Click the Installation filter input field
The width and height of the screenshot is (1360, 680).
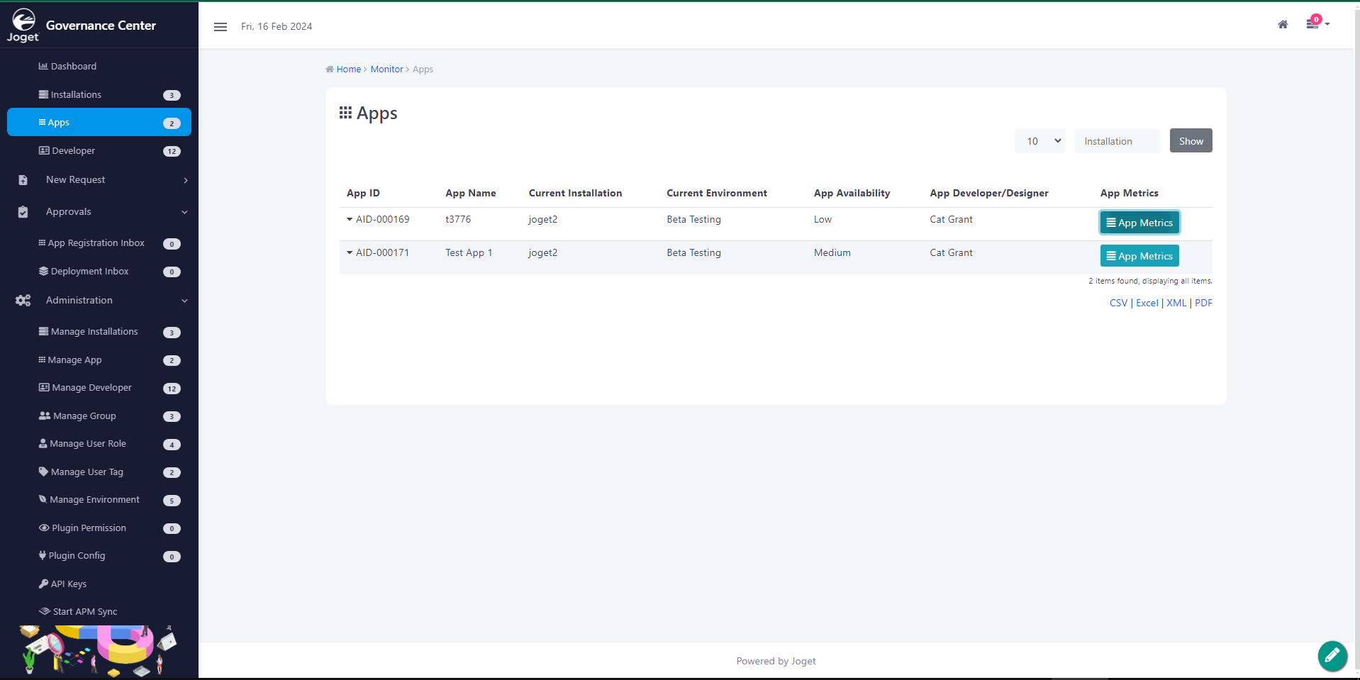coord(1117,141)
